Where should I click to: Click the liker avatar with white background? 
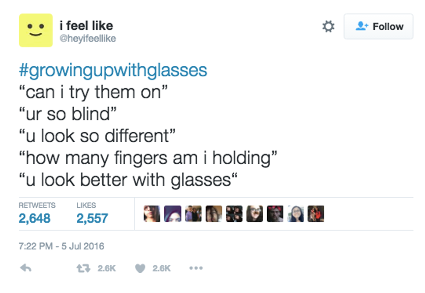pos(295,214)
